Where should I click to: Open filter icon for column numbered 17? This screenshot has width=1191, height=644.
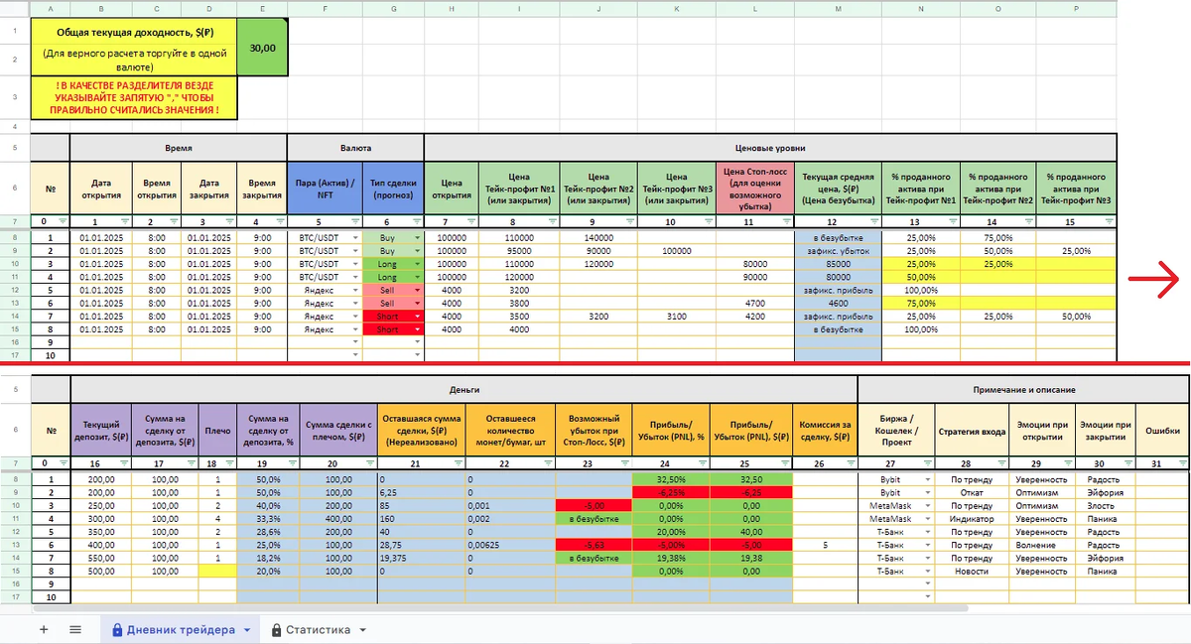(191, 463)
